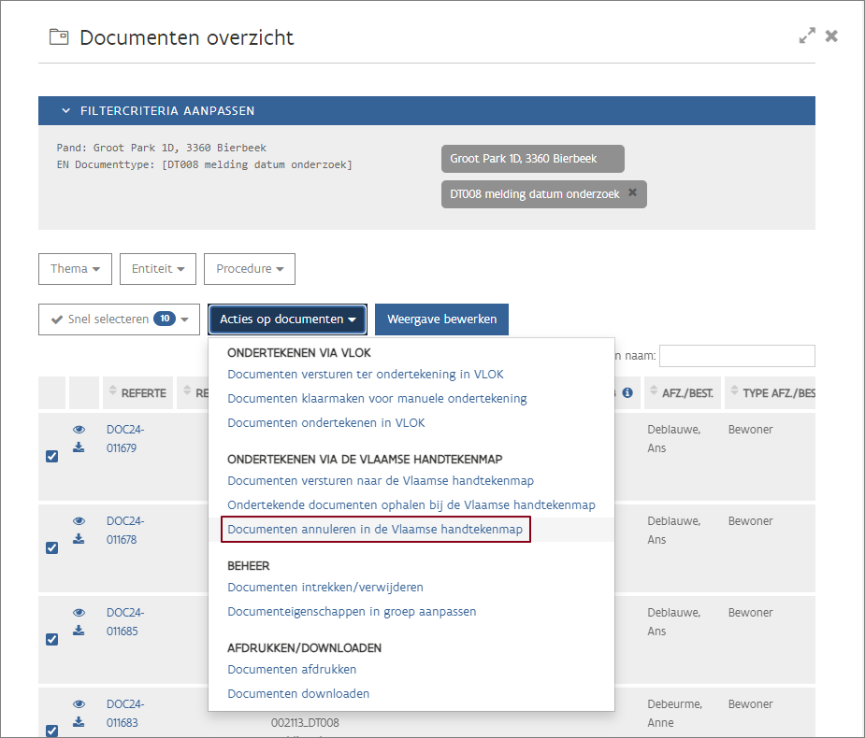Image resolution: width=865 pixels, height=738 pixels.
Task: Click the Weergave bewerken button
Action: pos(441,319)
